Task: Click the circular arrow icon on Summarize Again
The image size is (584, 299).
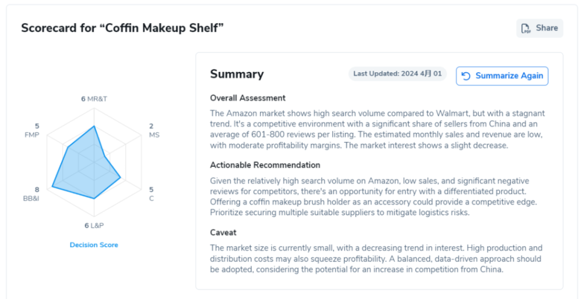Action: [466, 76]
